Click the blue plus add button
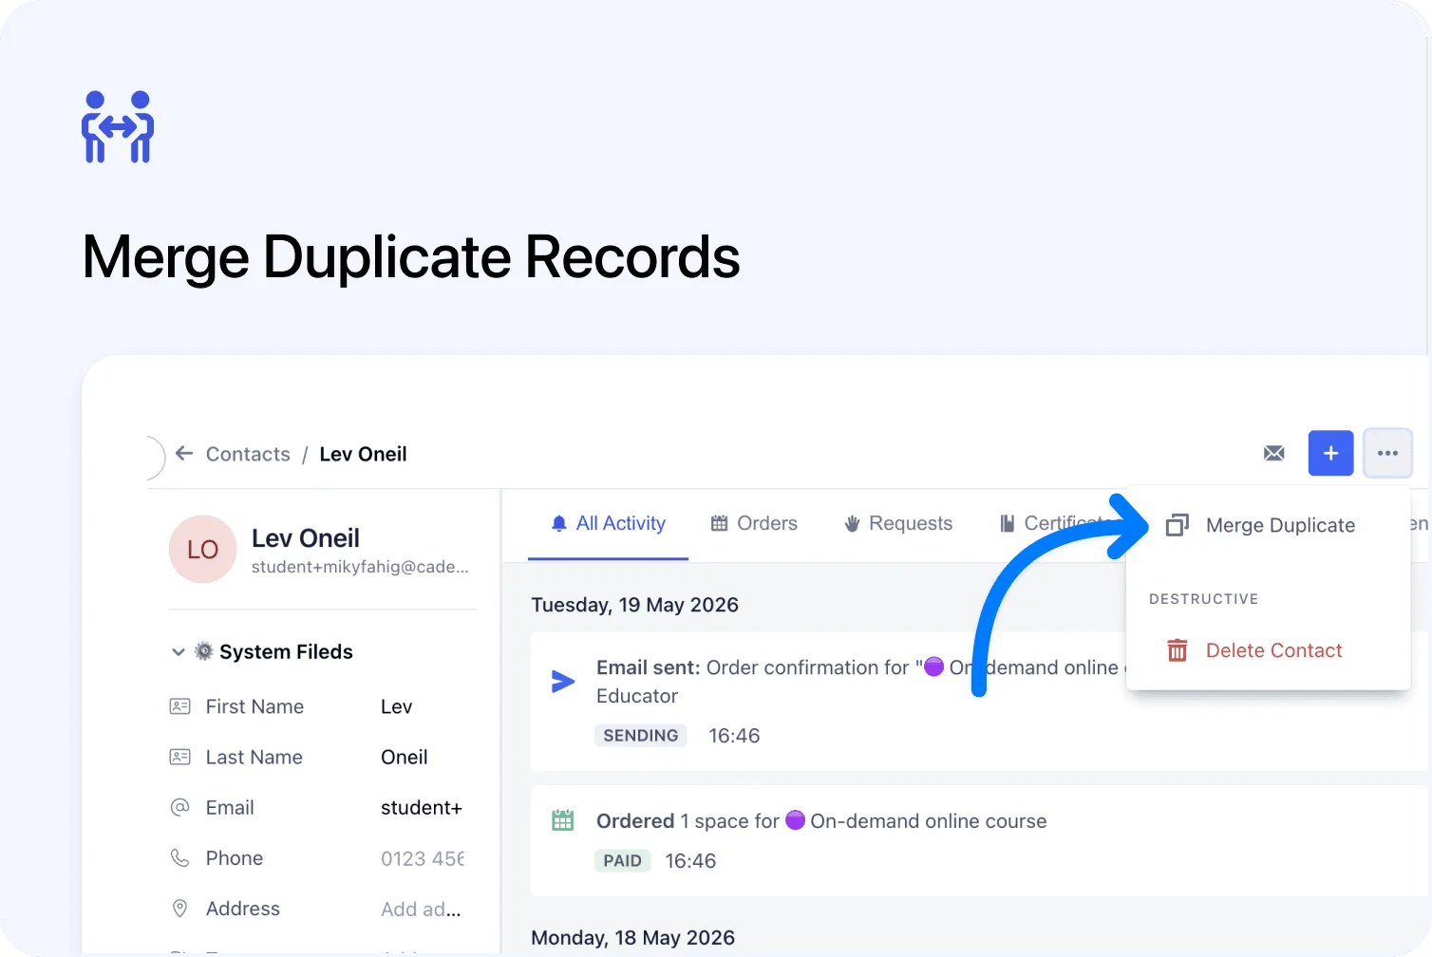This screenshot has height=957, width=1432. [x=1330, y=453]
